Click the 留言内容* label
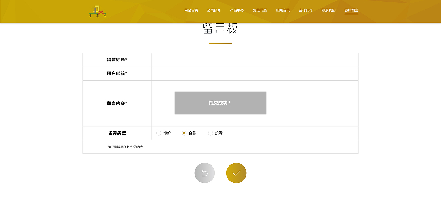 coord(117,103)
